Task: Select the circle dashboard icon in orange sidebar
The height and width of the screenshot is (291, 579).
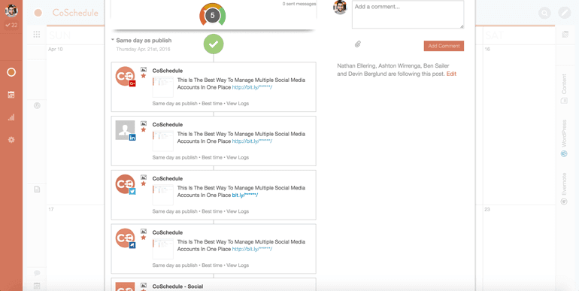Action: [x=11, y=72]
